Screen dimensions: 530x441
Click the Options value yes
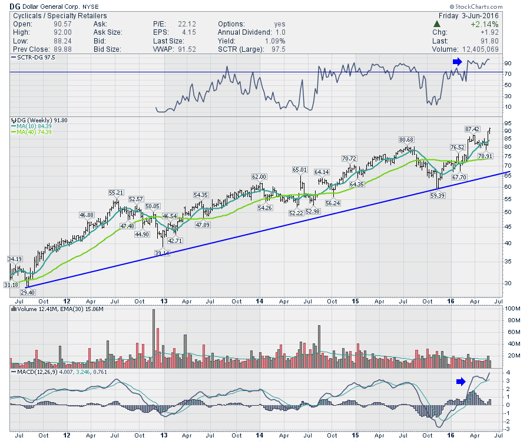tap(280, 24)
